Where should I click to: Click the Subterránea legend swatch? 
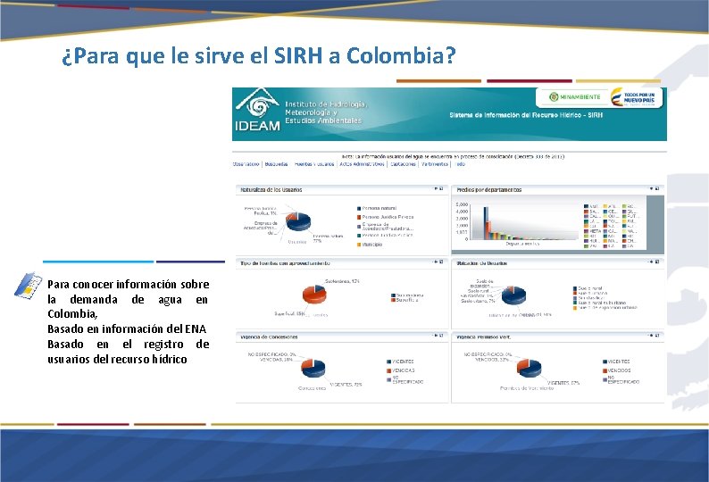[x=394, y=295]
